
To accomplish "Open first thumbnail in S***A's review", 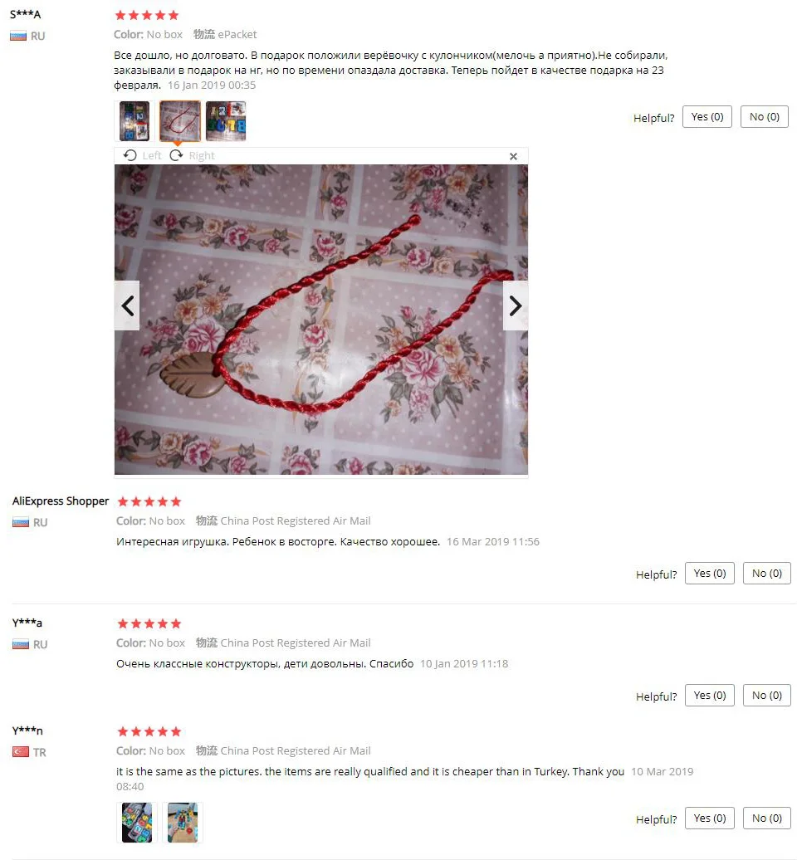I will [134, 121].
